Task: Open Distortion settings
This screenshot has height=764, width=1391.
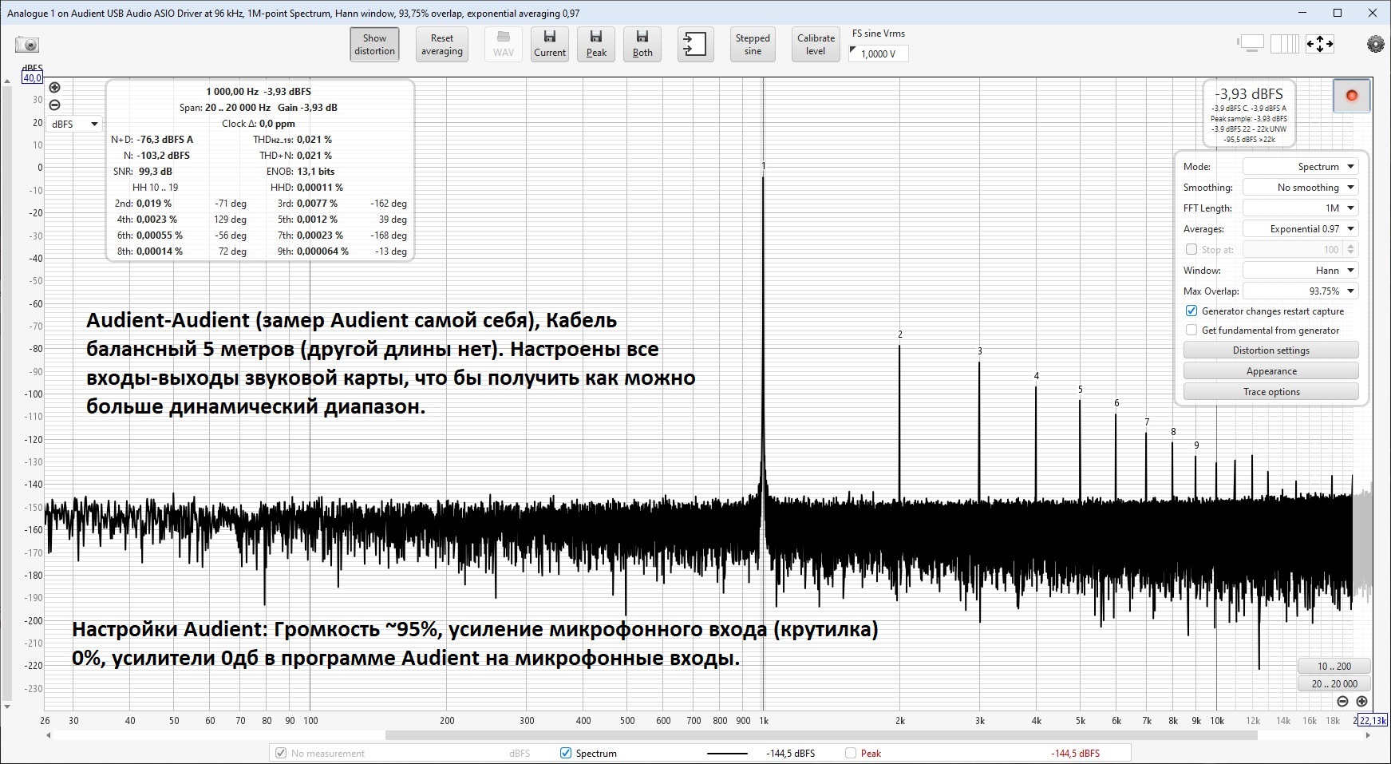Action: pos(1270,350)
